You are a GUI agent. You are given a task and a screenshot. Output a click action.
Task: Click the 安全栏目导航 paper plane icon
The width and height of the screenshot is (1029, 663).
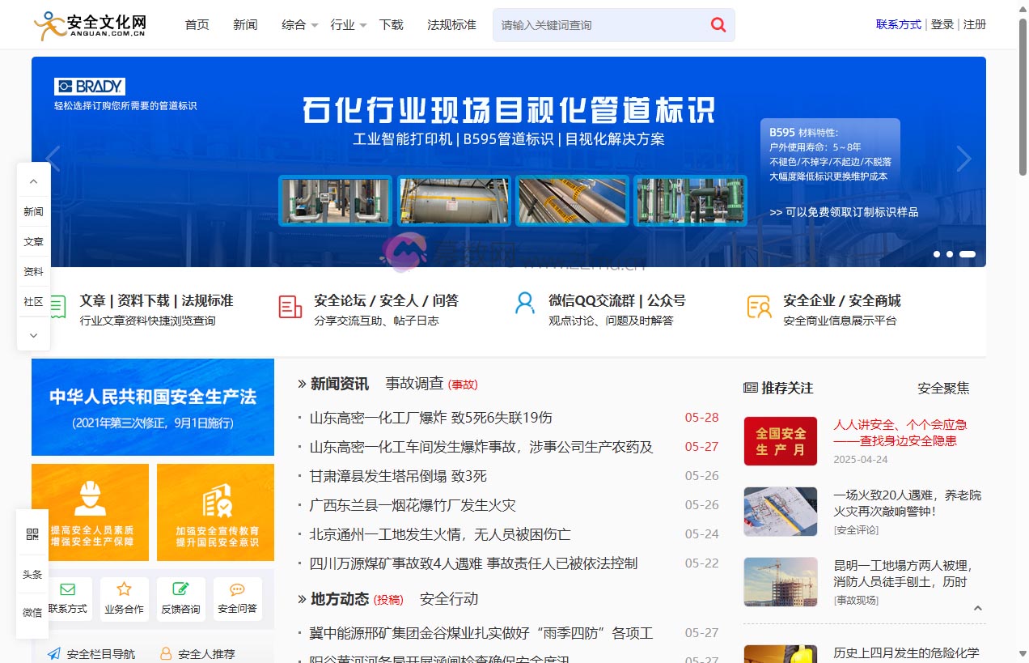(53, 653)
